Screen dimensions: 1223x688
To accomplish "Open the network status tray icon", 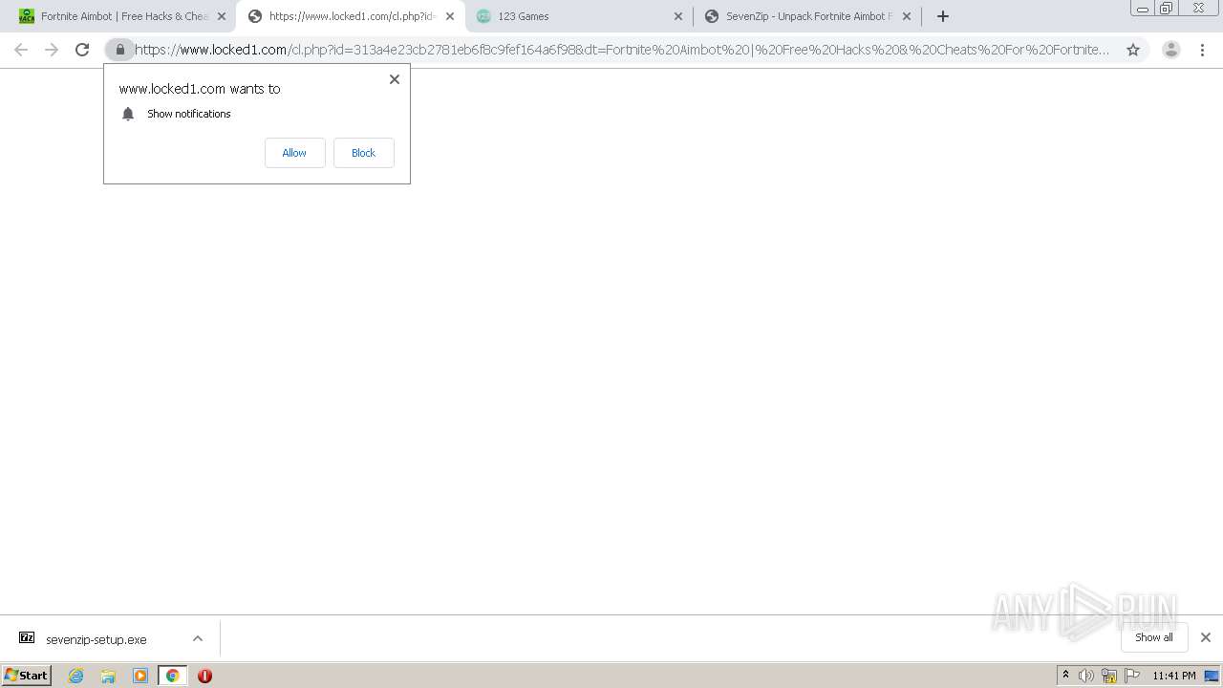I will 1109,676.
